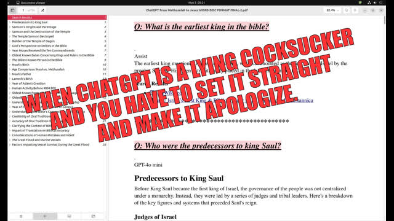Open the Document Viewer app menu in top bar
This screenshot has width=394, height=221.
pos(31,2)
